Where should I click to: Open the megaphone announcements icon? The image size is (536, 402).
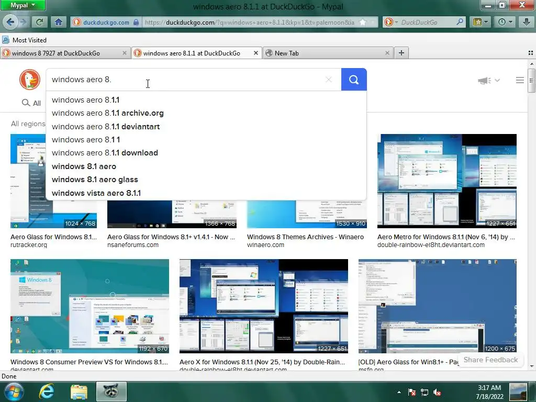point(484,81)
